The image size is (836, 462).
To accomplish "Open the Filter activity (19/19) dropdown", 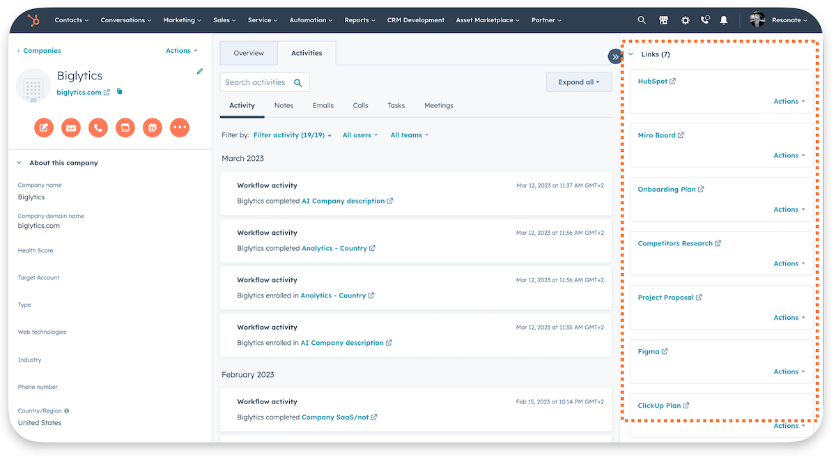I will tap(293, 135).
